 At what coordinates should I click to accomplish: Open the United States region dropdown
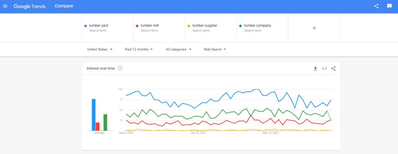pyautogui.click(x=100, y=49)
